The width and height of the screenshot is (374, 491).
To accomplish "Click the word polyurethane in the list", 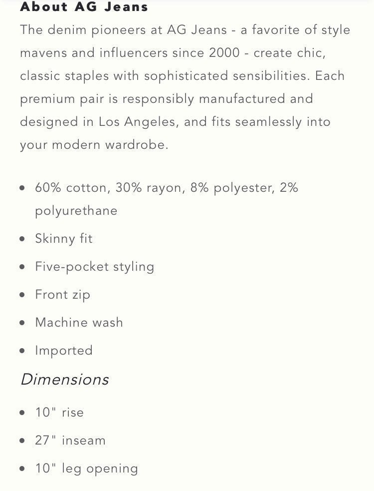I will (76, 211).
